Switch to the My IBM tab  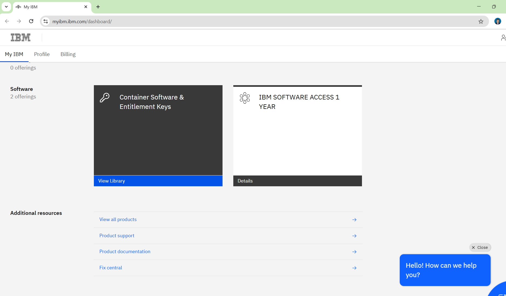point(14,54)
